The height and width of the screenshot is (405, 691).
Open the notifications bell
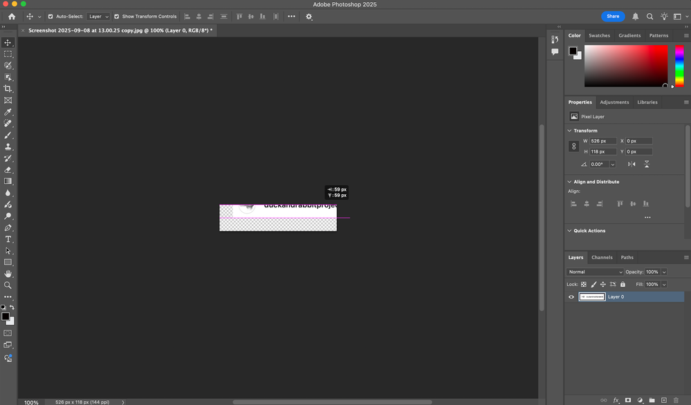click(x=636, y=17)
